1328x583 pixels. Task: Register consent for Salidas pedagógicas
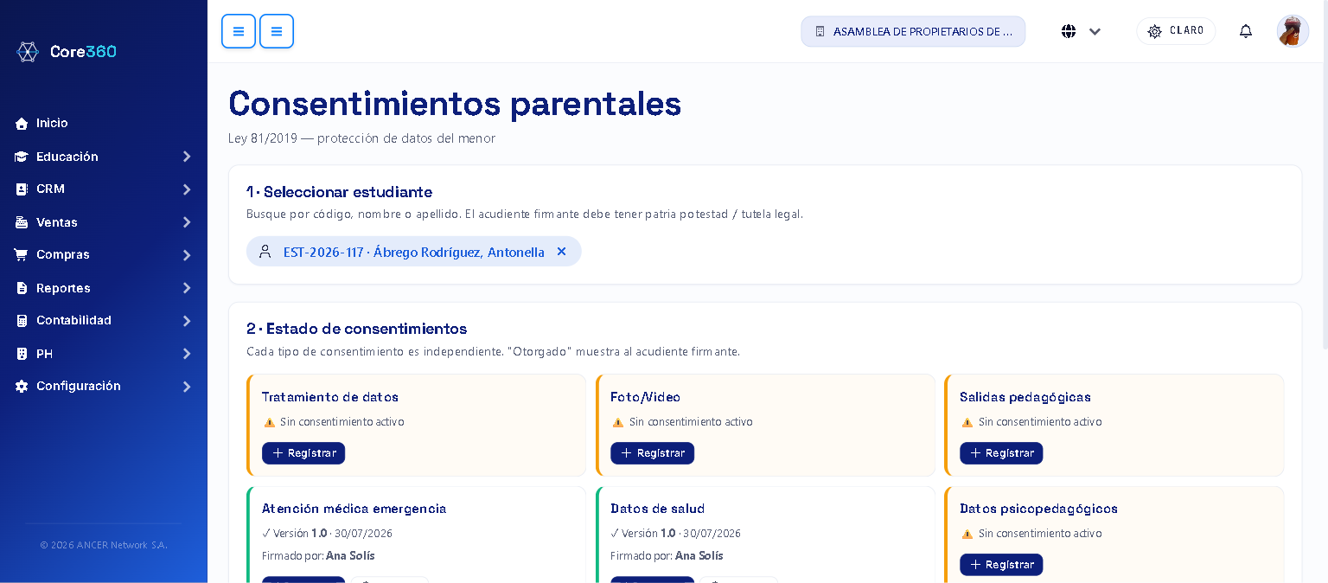[x=1001, y=453]
